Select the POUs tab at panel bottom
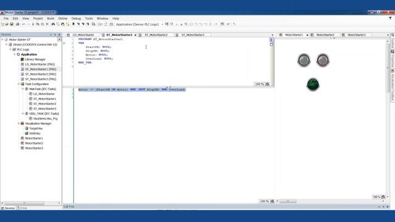This screenshot has width=395, height=222. [x=22, y=208]
